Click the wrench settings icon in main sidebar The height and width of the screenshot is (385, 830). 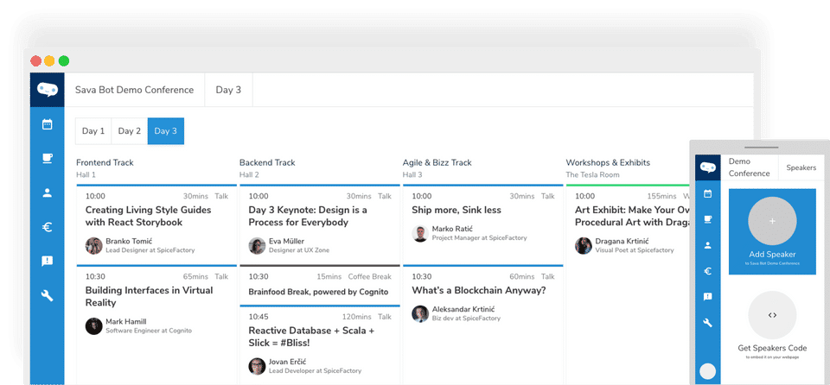click(48, 295)
